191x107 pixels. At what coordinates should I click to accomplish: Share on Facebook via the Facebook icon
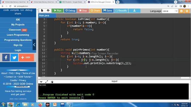tap(6, 57)
